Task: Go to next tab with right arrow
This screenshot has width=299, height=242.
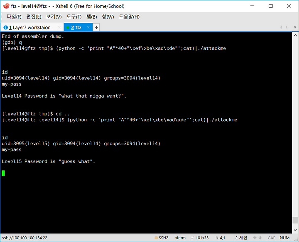Action: click(287, 27)
